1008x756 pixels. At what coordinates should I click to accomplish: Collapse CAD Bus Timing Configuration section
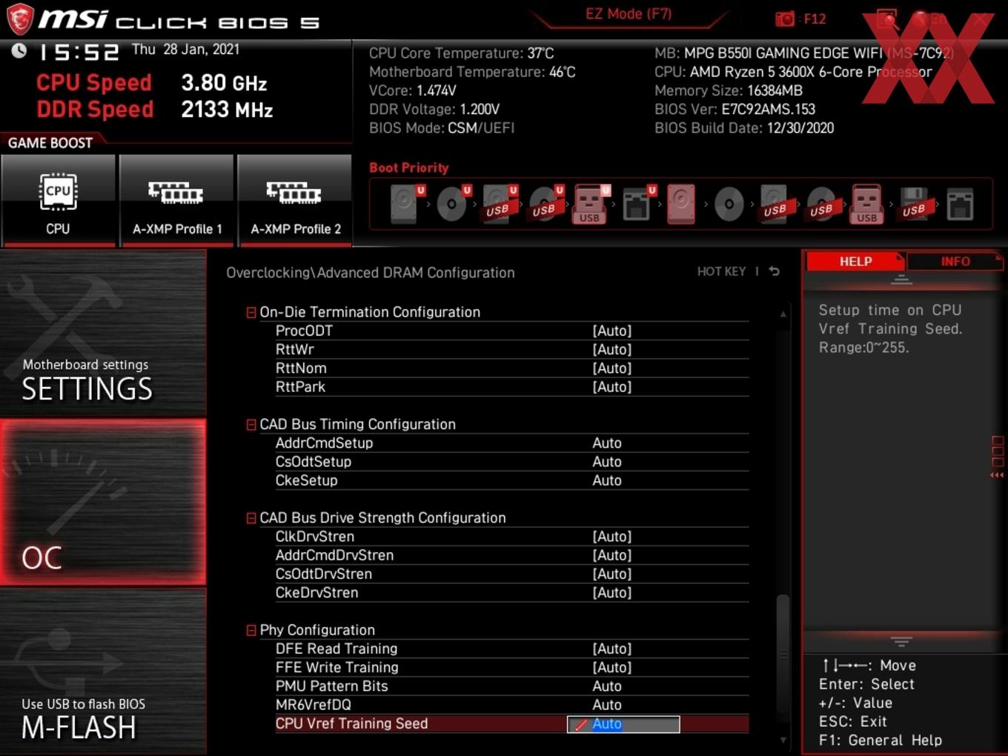[x=251, y=425]
